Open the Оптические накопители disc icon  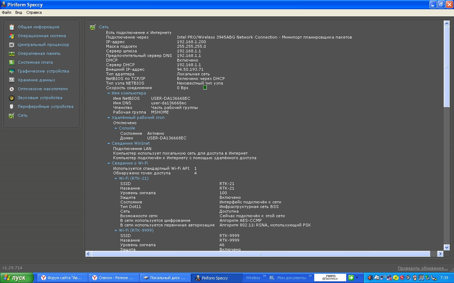12,89
